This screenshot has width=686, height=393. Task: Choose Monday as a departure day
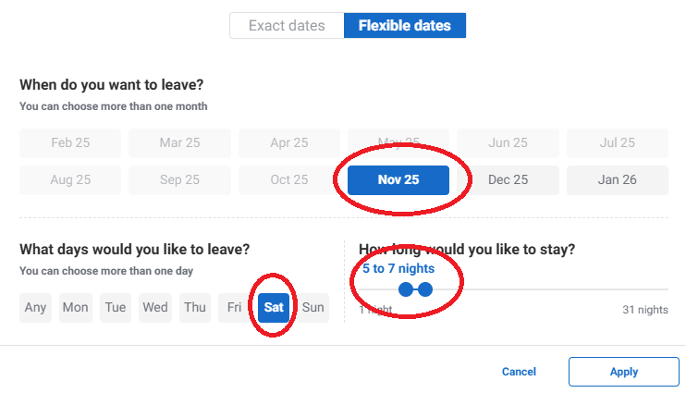click(x=75, y=307)
